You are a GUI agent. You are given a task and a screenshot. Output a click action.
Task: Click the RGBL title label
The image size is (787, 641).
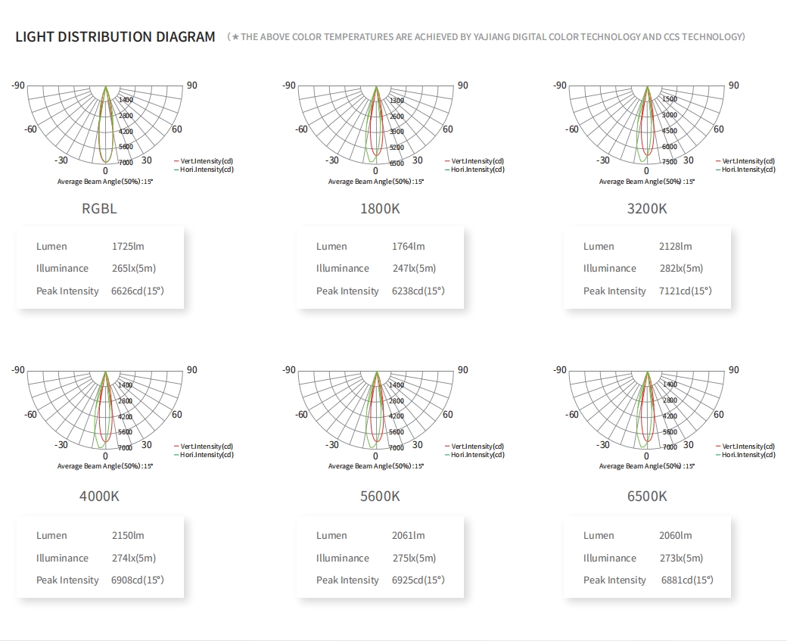pos(99,209)
